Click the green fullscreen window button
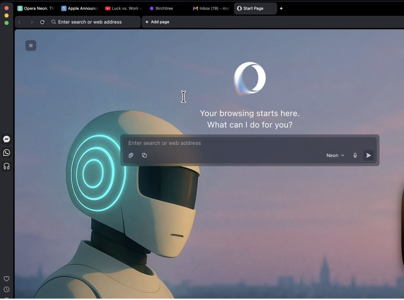Viewport: 404px width, 300px height. tap(6, 23)
